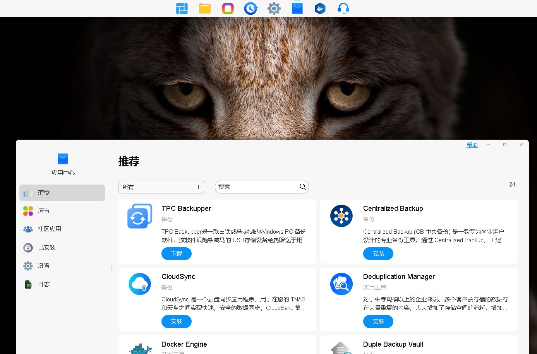Open the 帮助 help link
Viewport: 537px width, 354px height.
tap(472, 145)
